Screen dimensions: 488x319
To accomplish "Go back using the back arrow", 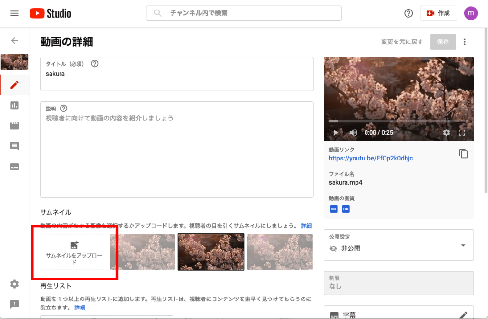I will click(x=14, y=41).
